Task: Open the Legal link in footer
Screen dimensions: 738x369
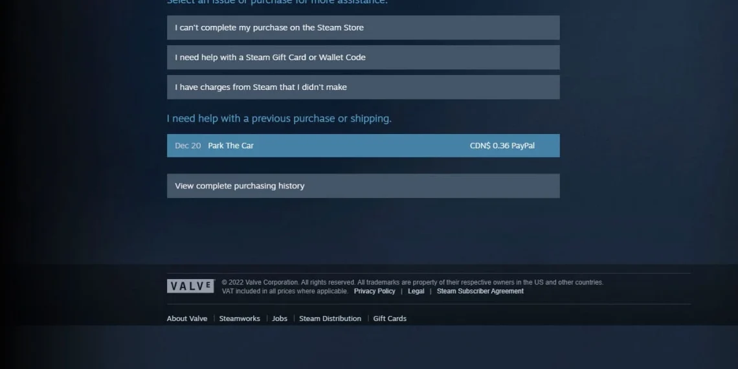Action: pyautogui.click(x=416, y=291)
